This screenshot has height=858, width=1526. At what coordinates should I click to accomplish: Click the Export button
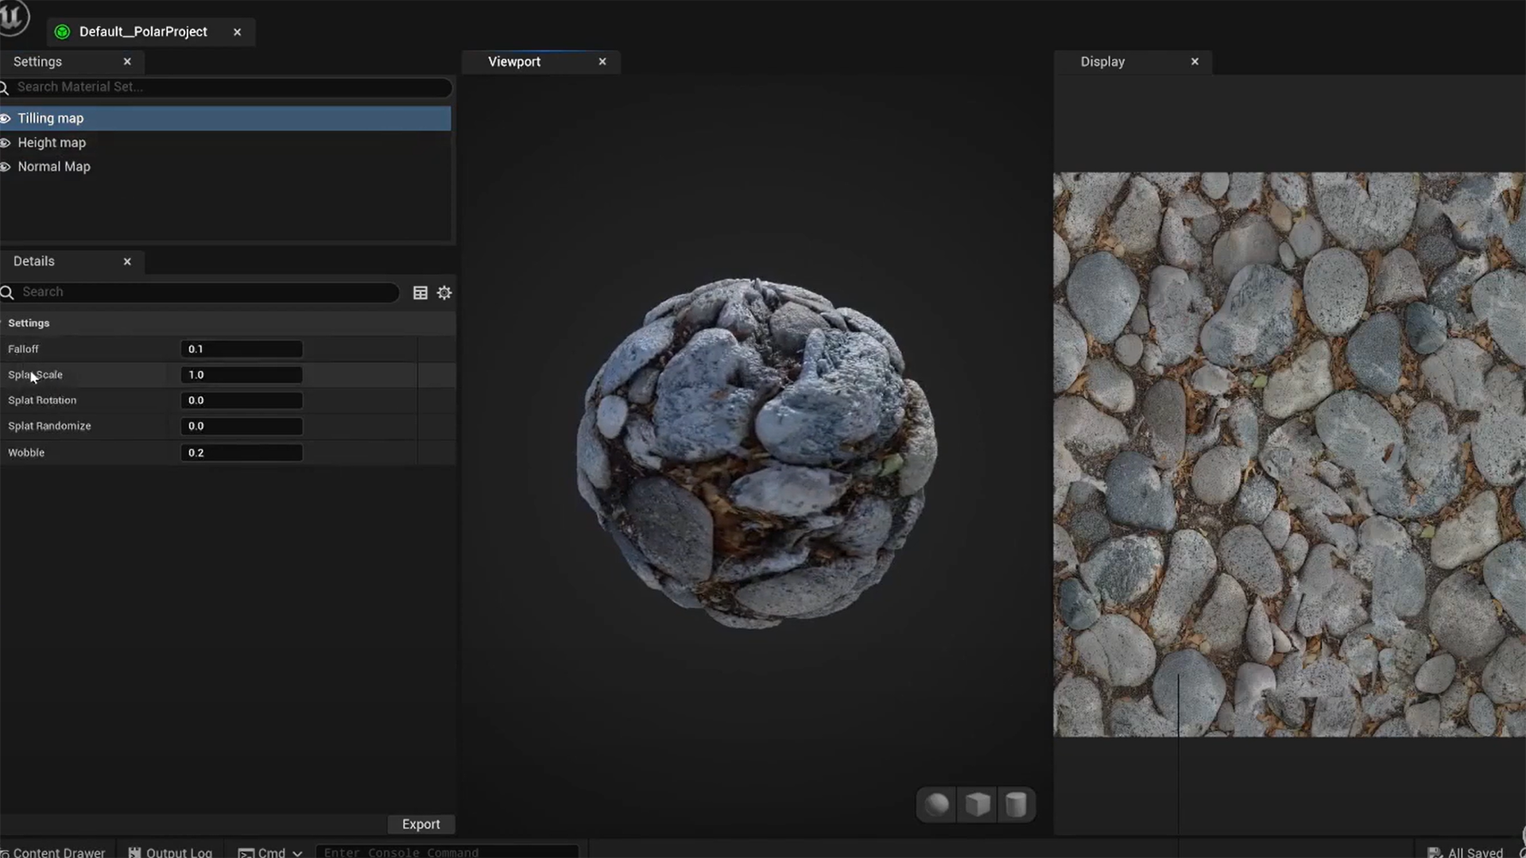point(420,825)
